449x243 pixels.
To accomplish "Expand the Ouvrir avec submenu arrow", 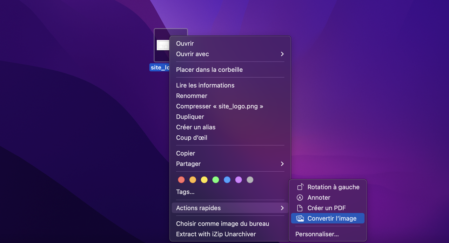I will coord(282,54).
